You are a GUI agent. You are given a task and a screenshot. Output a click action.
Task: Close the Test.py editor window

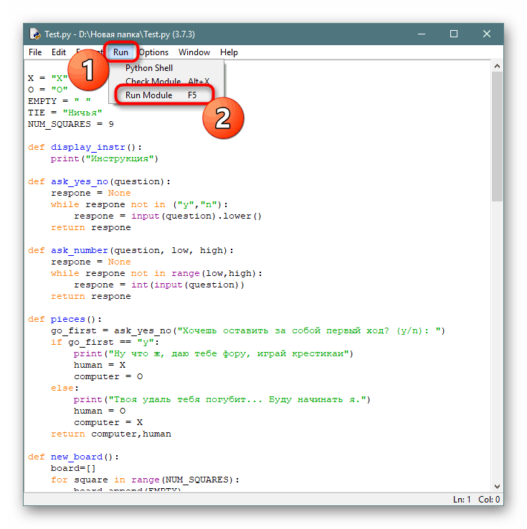coord(487,34)
